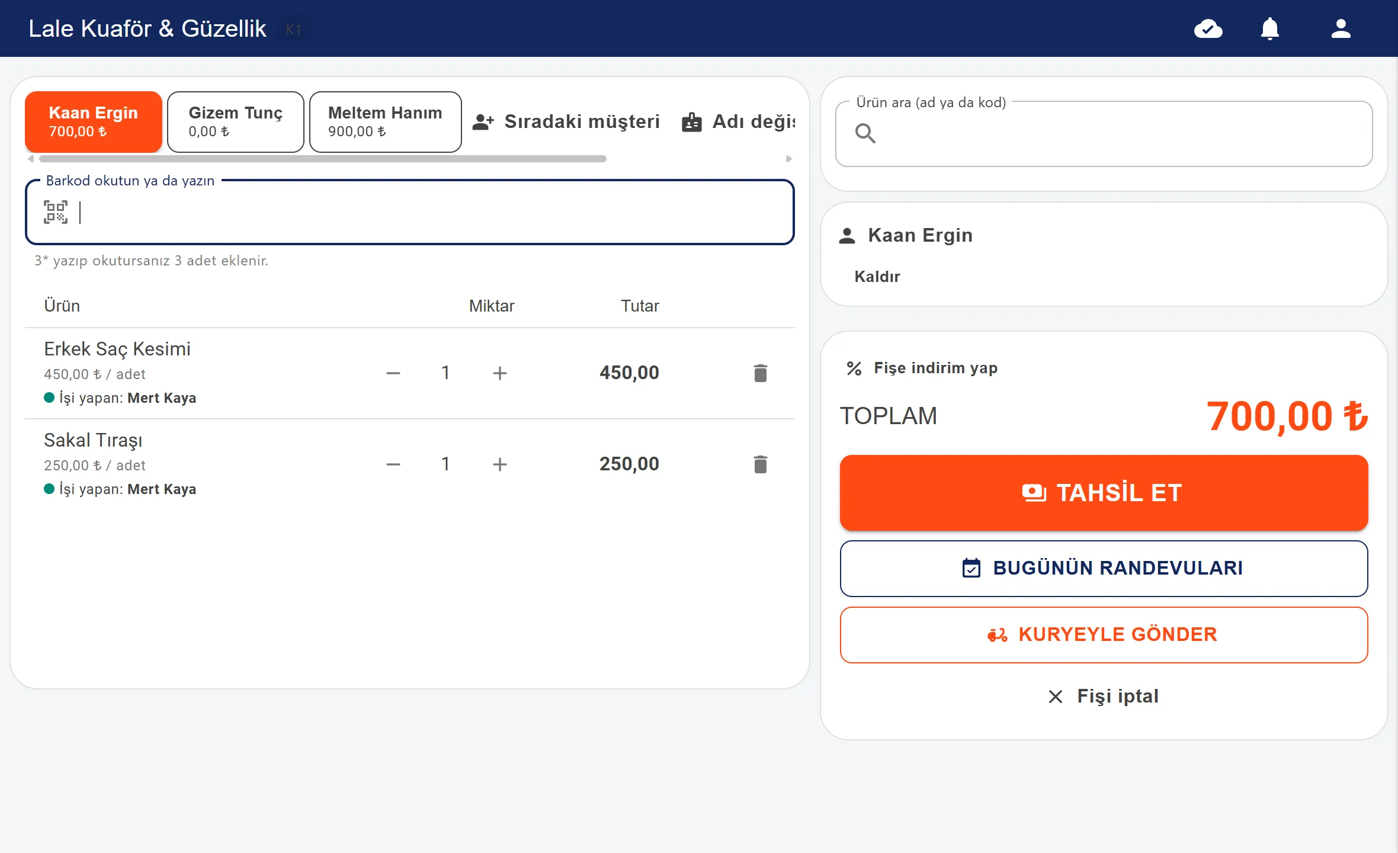Screen dimensions: 1398x853
Task: Click the 450,00 amount value
Action: point(629,373)
